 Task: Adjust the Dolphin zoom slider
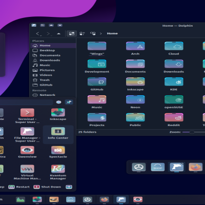coord(192,132)
